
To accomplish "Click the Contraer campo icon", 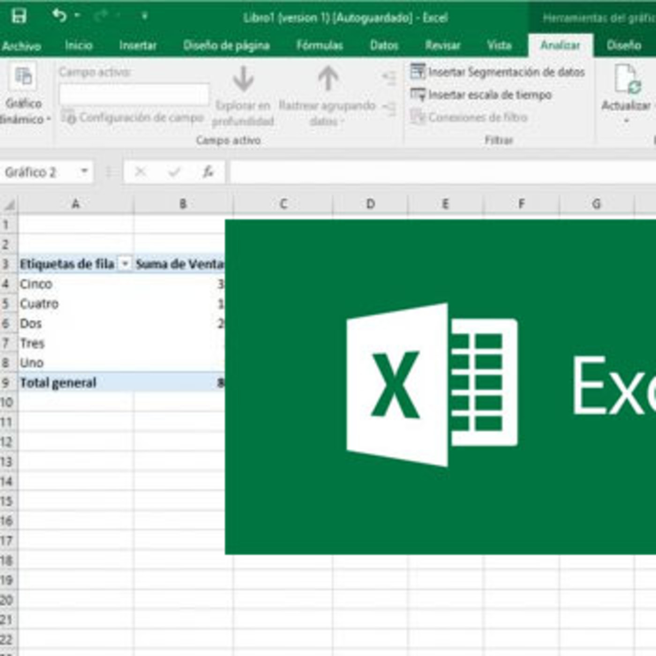I will [389, 109].
